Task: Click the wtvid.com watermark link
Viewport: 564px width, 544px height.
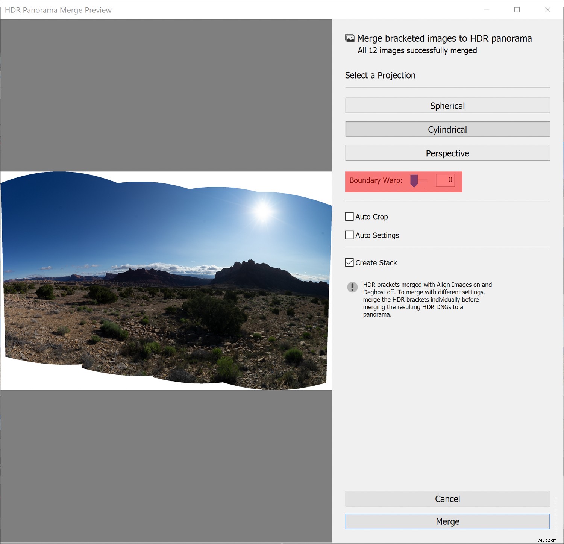Action: point(547,540)
